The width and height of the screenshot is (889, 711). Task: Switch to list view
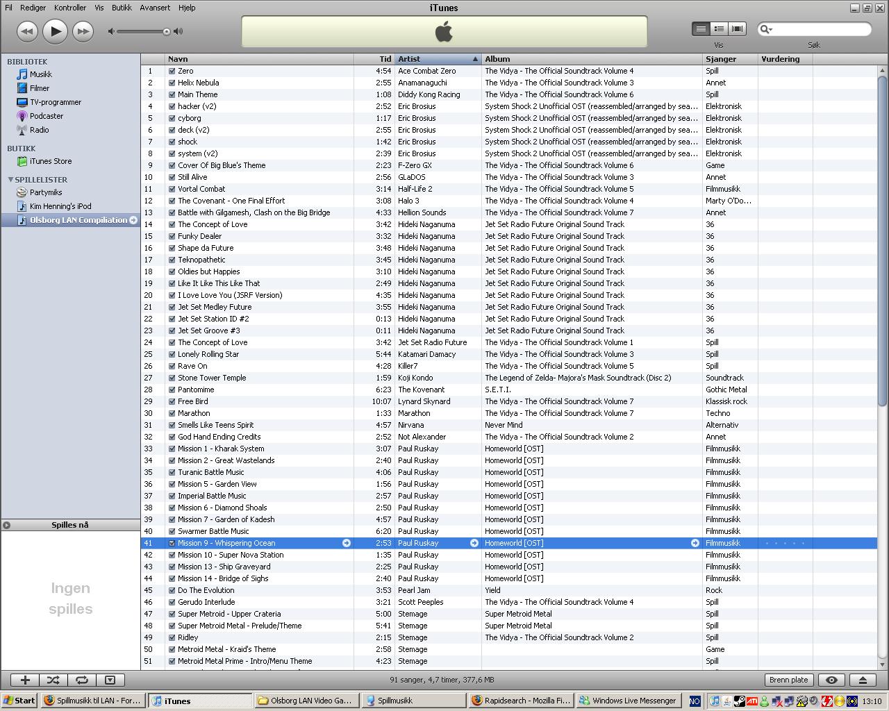click(x=701, y=28)
